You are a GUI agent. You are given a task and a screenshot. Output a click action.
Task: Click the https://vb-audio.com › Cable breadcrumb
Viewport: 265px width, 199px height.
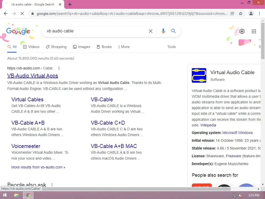pyautogui.click(x=30, y=68)
